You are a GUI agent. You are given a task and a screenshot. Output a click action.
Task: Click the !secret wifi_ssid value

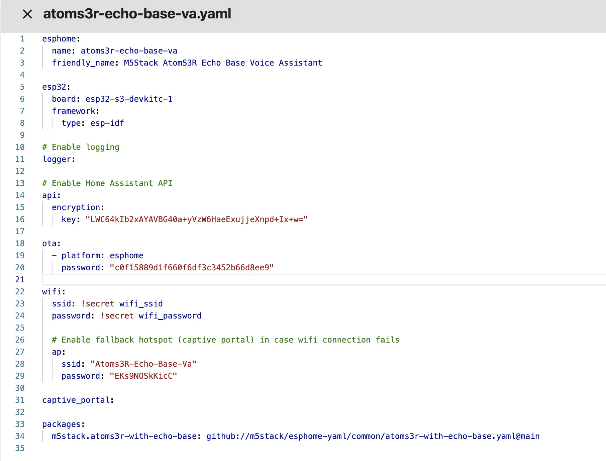click(122, 304)
